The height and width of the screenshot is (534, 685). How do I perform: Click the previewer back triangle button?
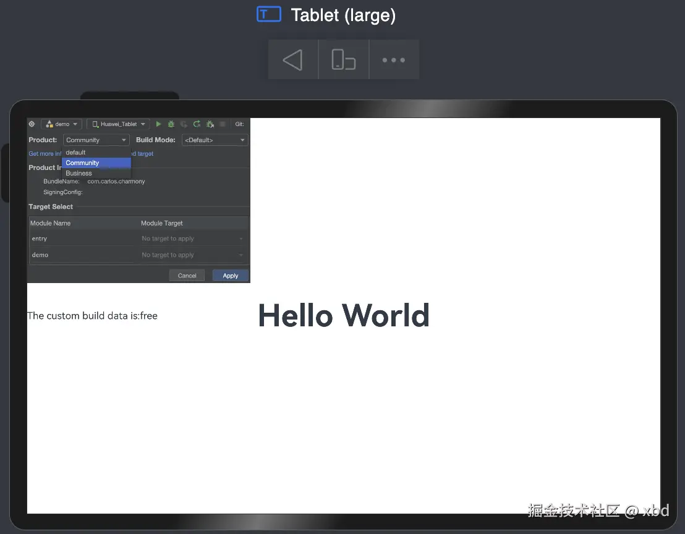293,60
